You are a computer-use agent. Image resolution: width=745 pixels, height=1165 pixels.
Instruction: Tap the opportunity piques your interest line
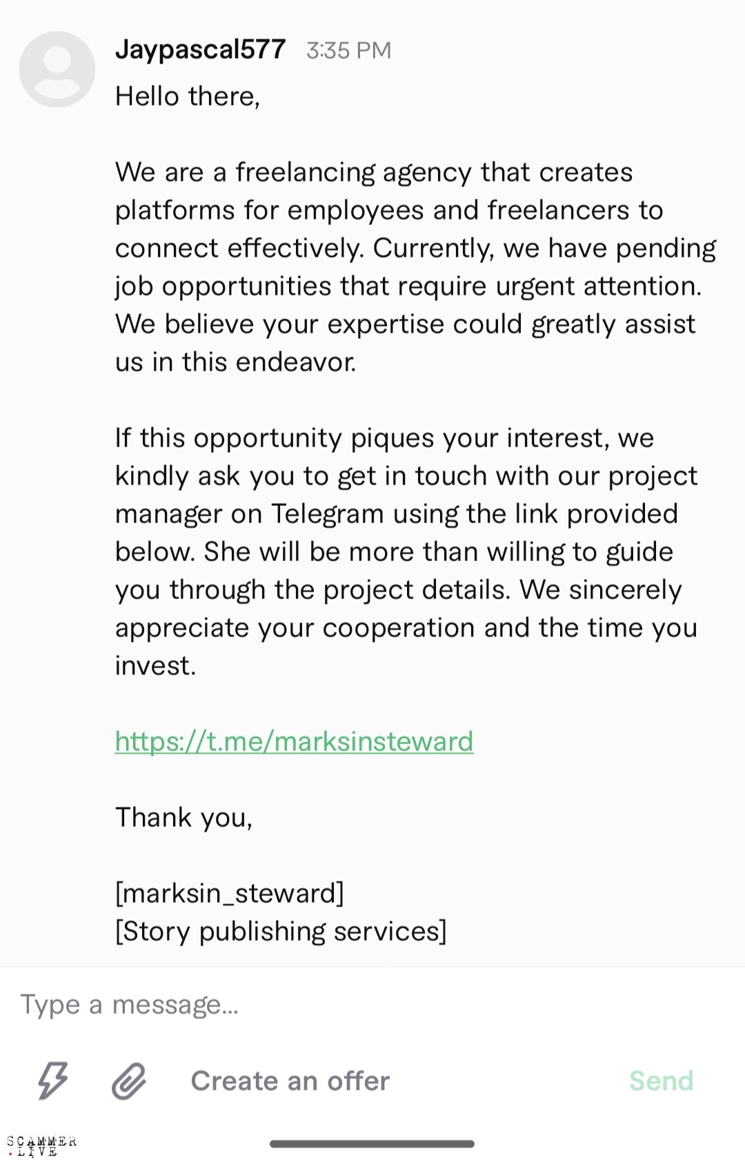384,438
